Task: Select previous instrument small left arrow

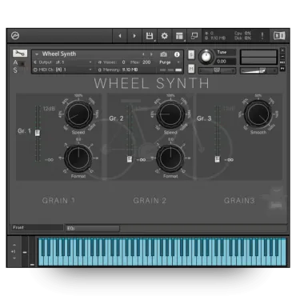Action: pos(143,54)
